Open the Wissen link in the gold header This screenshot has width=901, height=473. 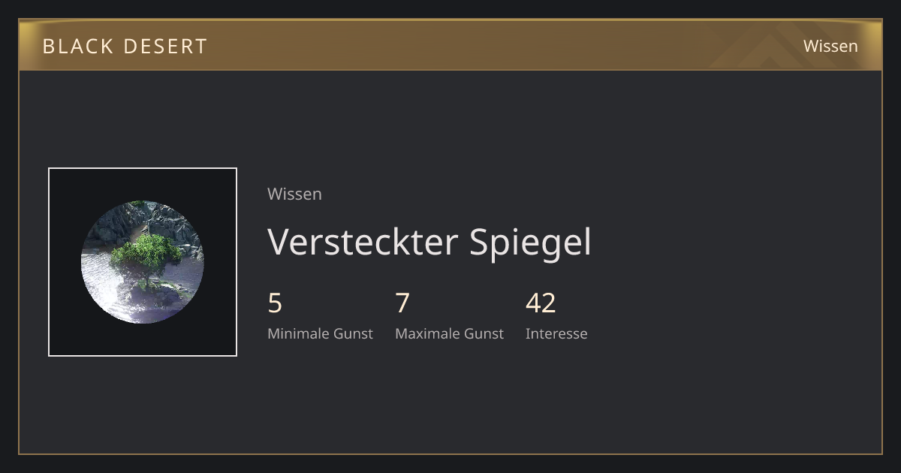[x=830, y=46]
